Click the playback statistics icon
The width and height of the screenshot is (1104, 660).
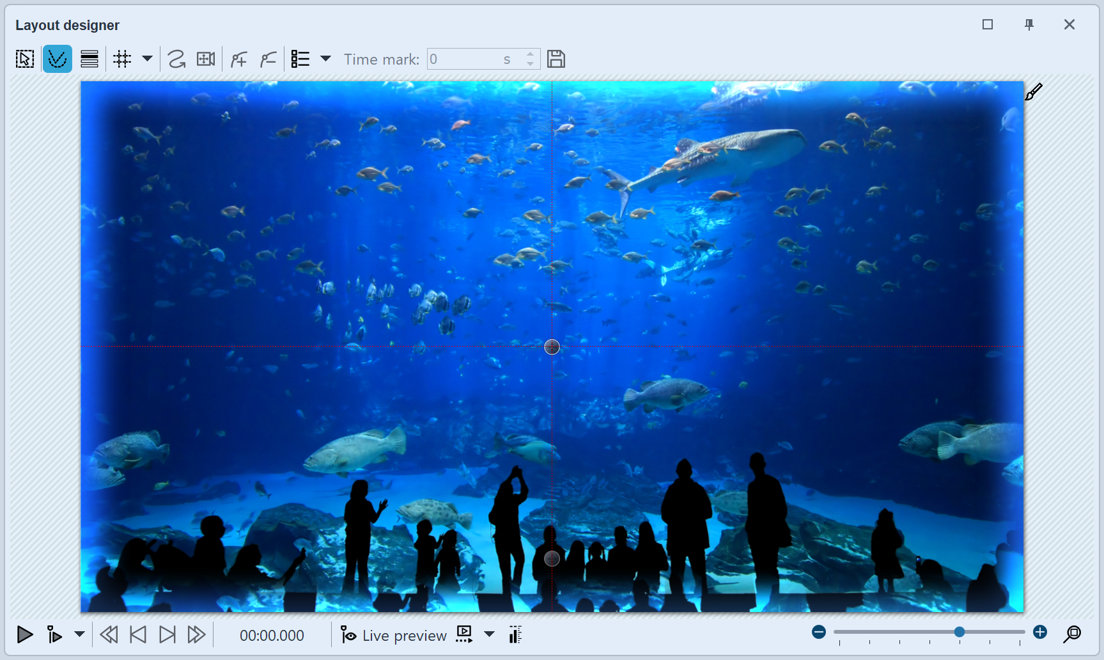pyautogui.click(x=515, y=634)
